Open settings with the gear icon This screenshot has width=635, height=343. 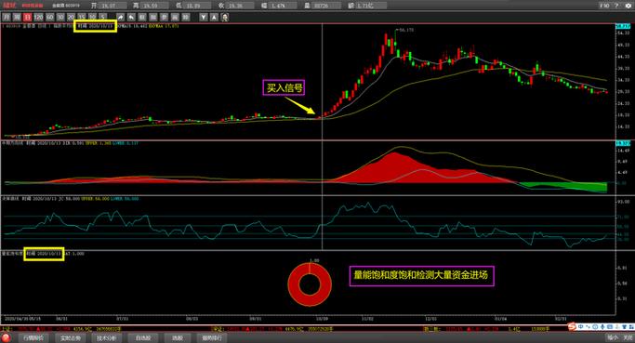click(628, 6)
